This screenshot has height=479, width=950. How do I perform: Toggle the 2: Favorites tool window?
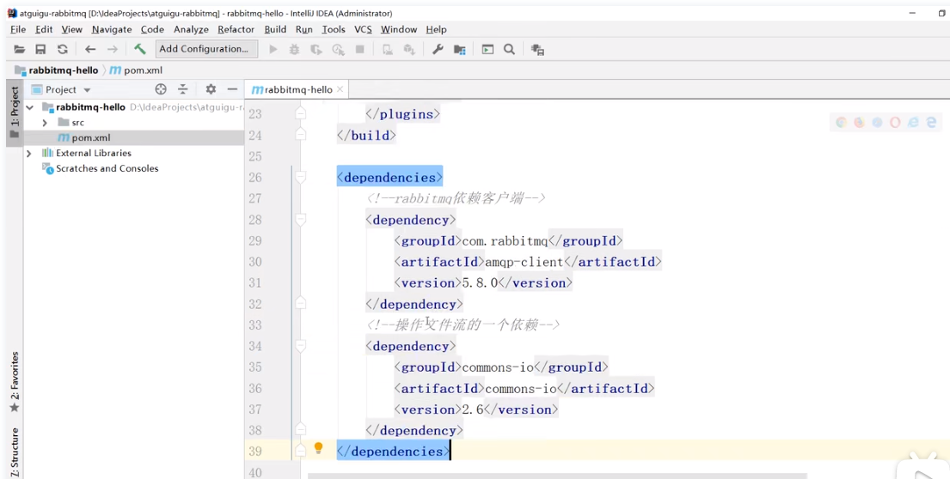pyautogui.click(x=15, y=382)
